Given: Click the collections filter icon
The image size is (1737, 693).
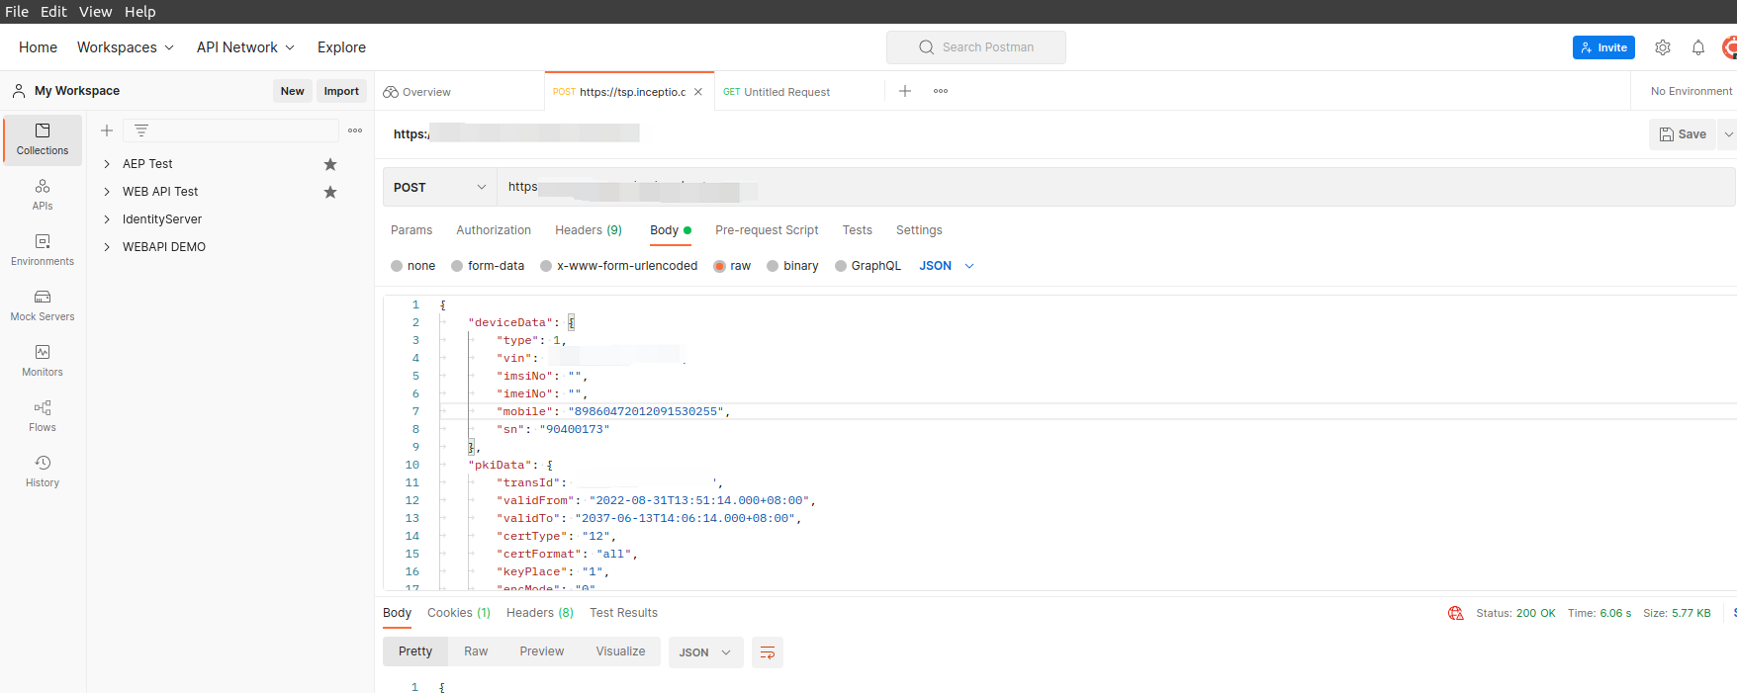Looking at the screenshot, I should click(141, 130).
